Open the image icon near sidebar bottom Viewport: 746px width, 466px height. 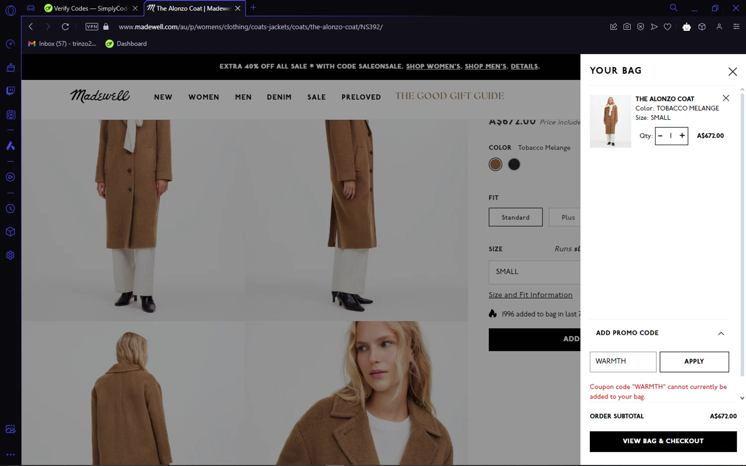coord(10,429)
